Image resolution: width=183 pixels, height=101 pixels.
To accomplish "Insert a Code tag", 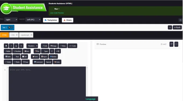I will point(72,46).
